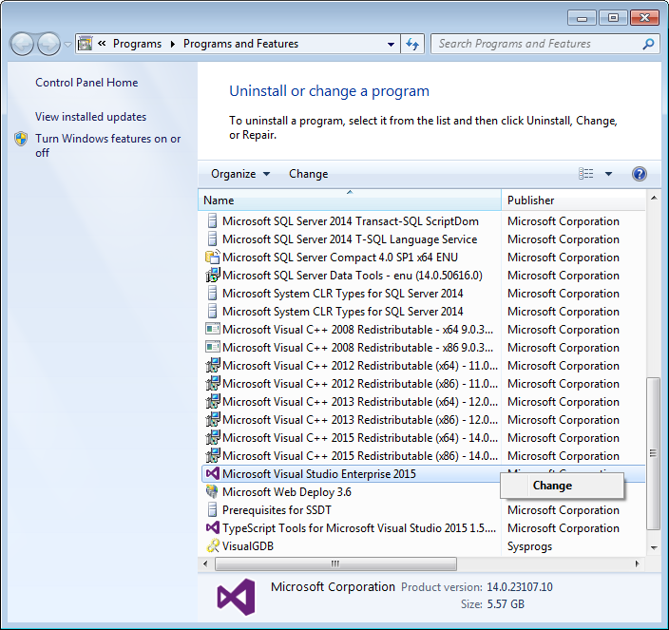The image size is (669, 630).
Task: Open the address bar history dropdown
Action: [x=391, y=44]
